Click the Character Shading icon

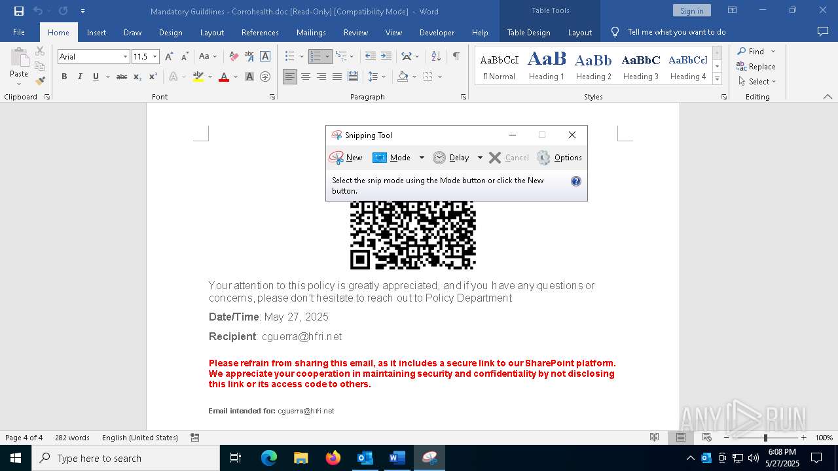coord(249,77)
